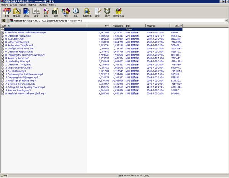Select file 05 Restoration Temple.mp3
229x178 pixels.
coord(19,45)
